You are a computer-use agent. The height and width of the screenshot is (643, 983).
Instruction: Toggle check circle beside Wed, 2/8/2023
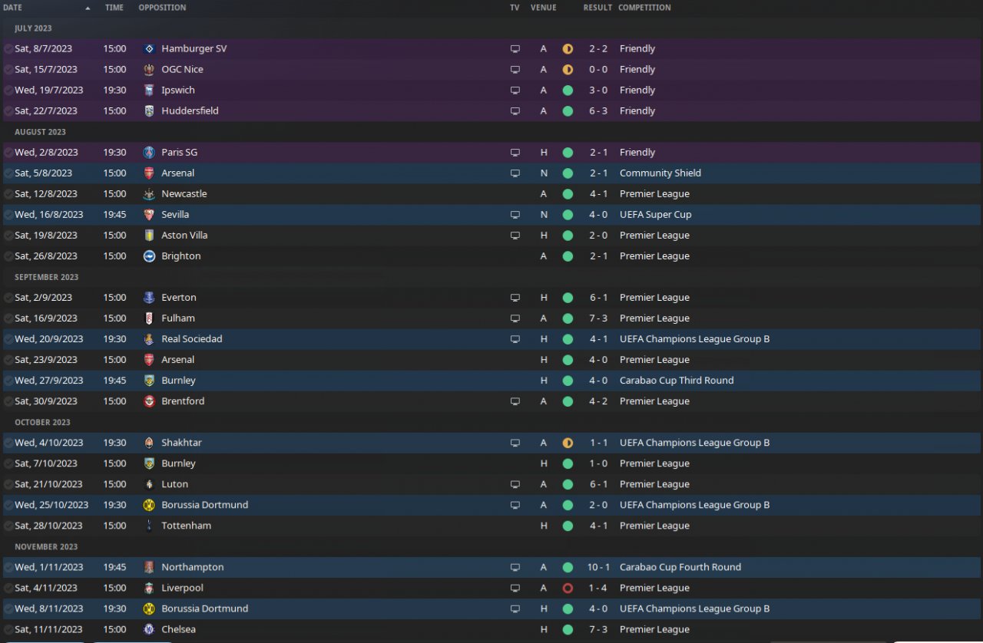(x=8, y=152)
